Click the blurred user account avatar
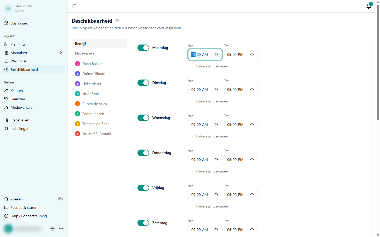The image size is (380, 237). (8, 229)
